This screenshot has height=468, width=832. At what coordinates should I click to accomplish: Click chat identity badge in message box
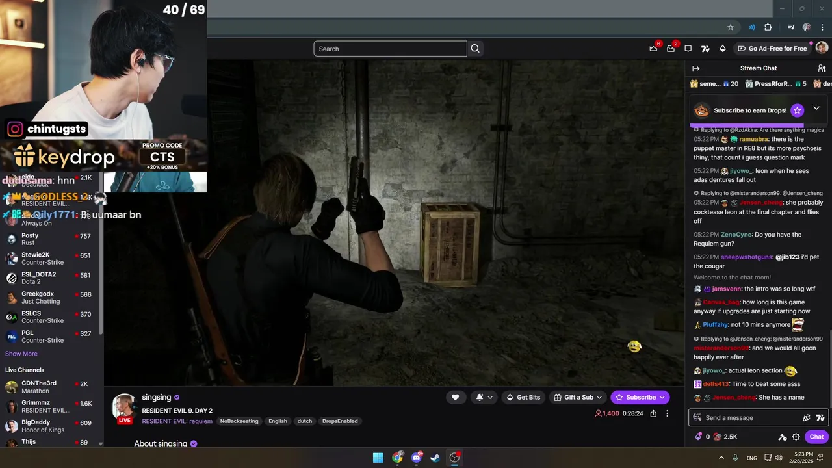[x=697, y=418]
